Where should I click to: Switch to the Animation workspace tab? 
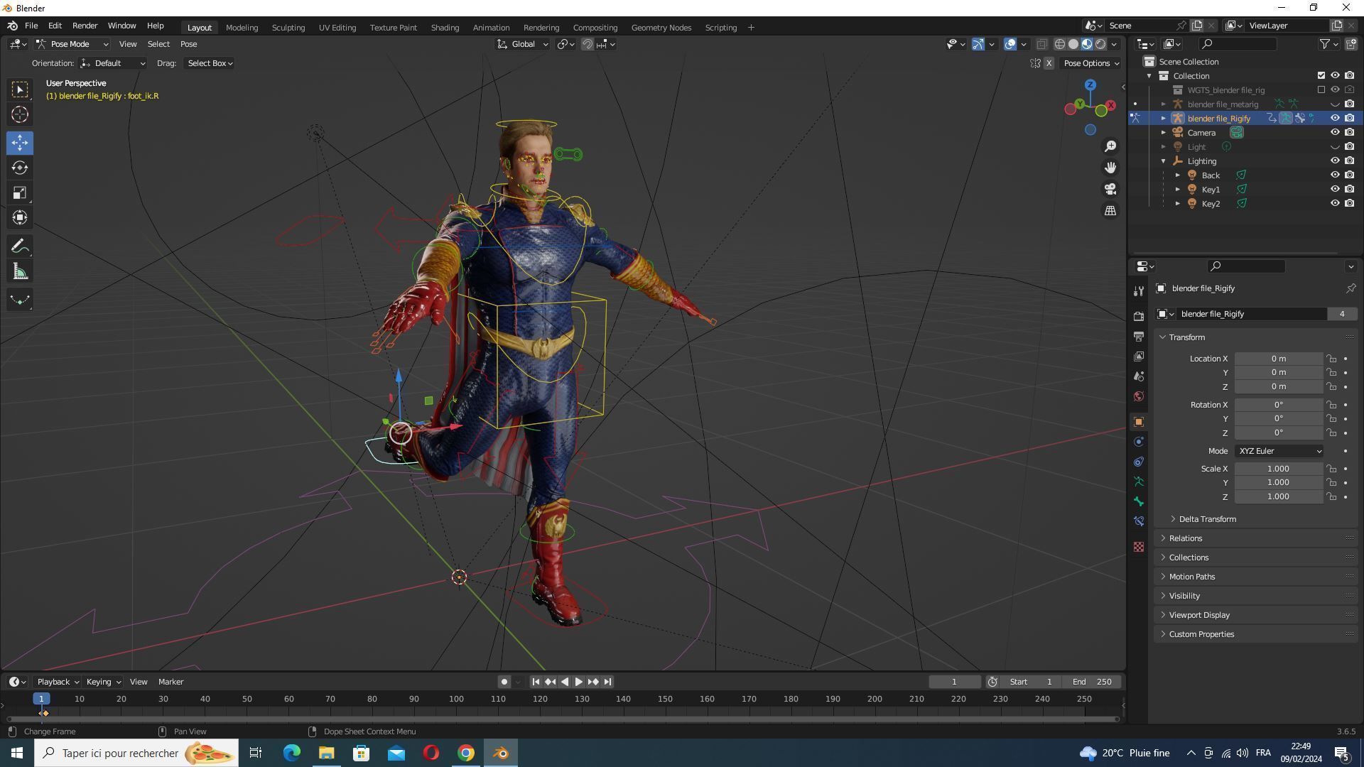[x=491, y=28]
